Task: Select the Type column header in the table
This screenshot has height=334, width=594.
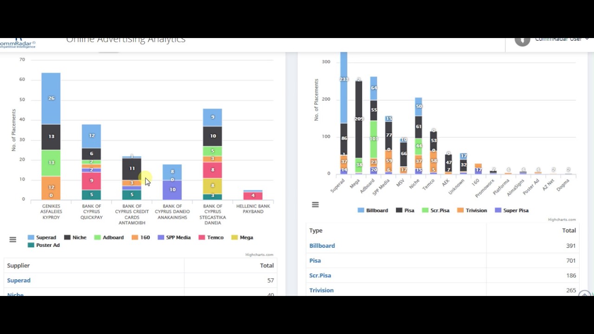Action: [316, 230]
